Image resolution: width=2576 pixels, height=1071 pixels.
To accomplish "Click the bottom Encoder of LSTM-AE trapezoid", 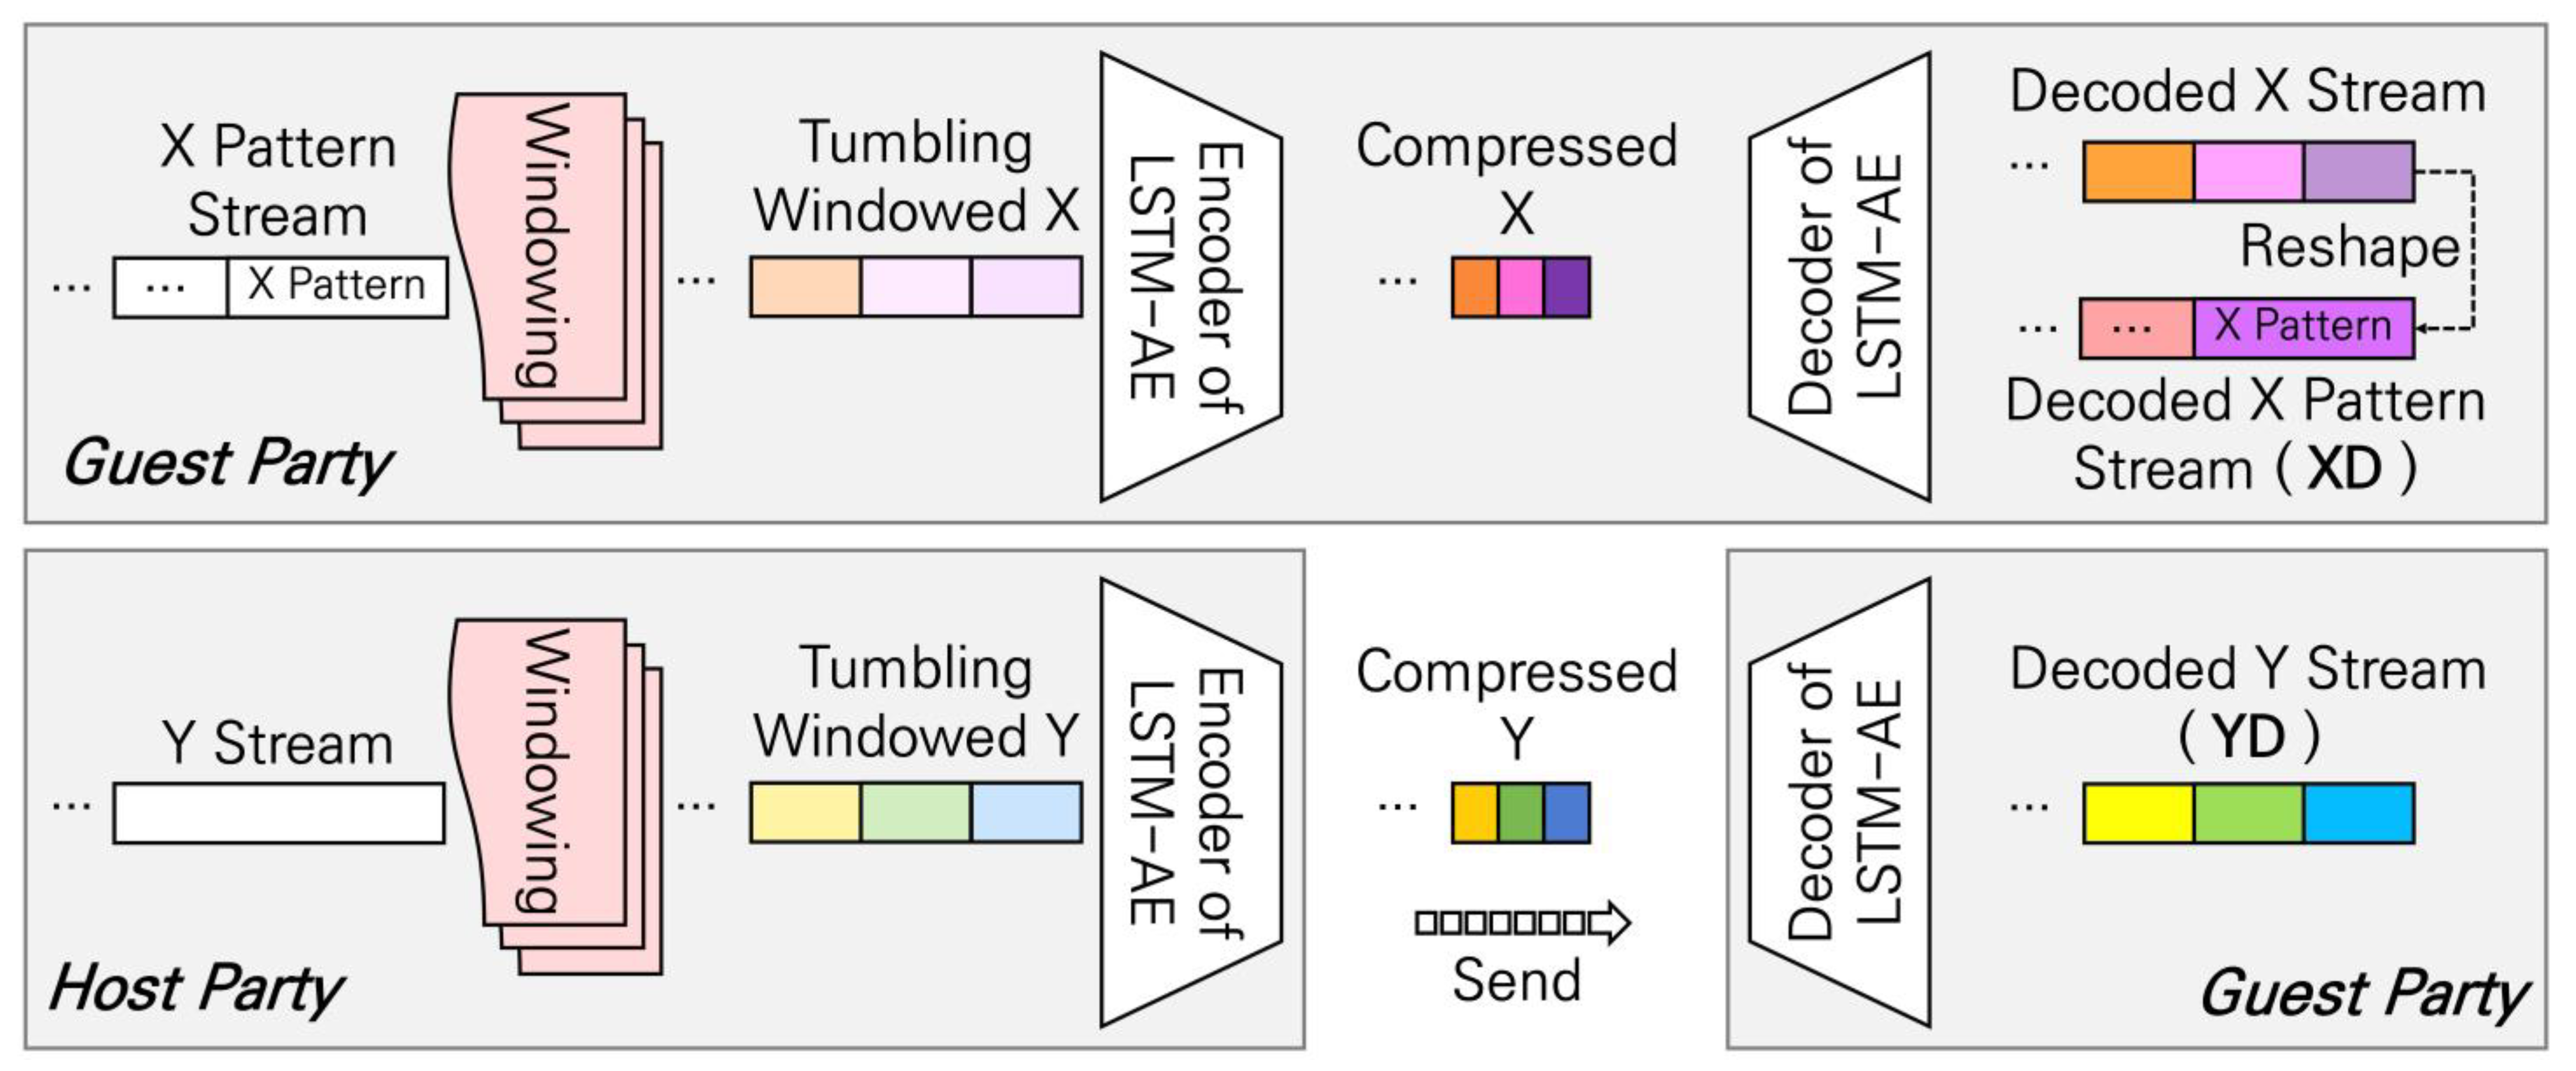I will point(1189,802).
